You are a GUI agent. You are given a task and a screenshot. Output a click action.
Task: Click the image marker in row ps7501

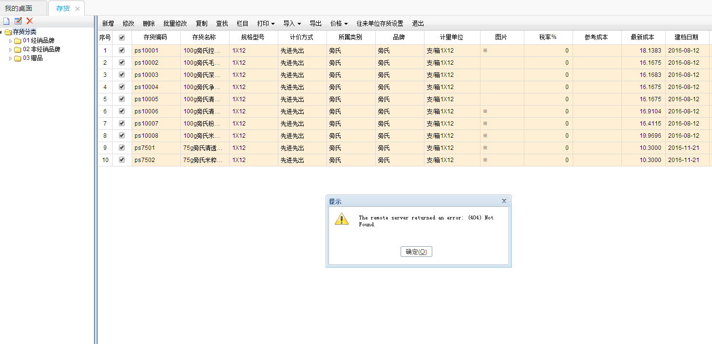485,147
